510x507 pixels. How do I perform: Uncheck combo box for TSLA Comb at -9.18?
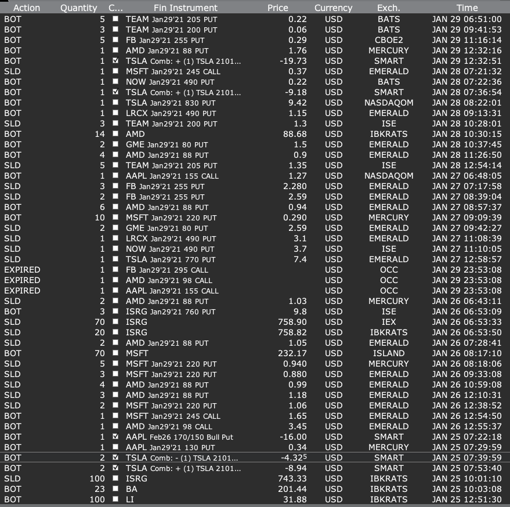(115, 92)
